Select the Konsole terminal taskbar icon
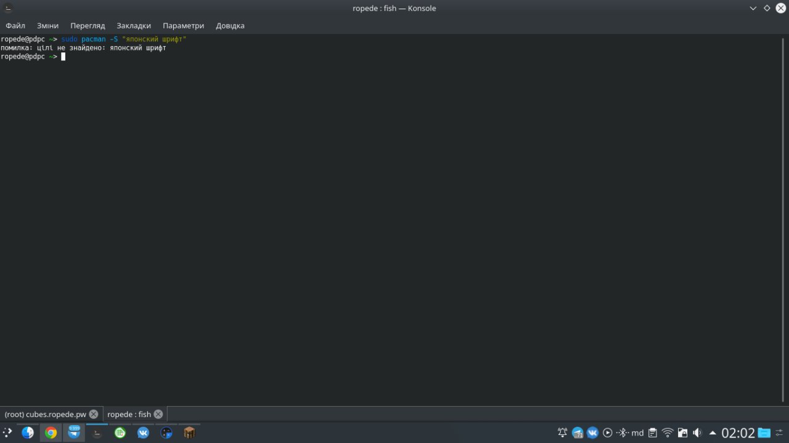 coord(97,433)
